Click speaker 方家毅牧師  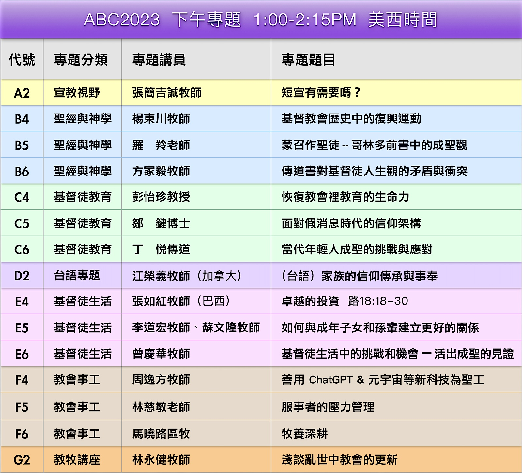tap(161, 171)
